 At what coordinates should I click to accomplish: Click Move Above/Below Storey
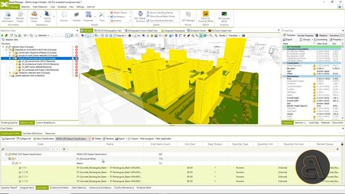pyautogui.click(x=161, y=17)
